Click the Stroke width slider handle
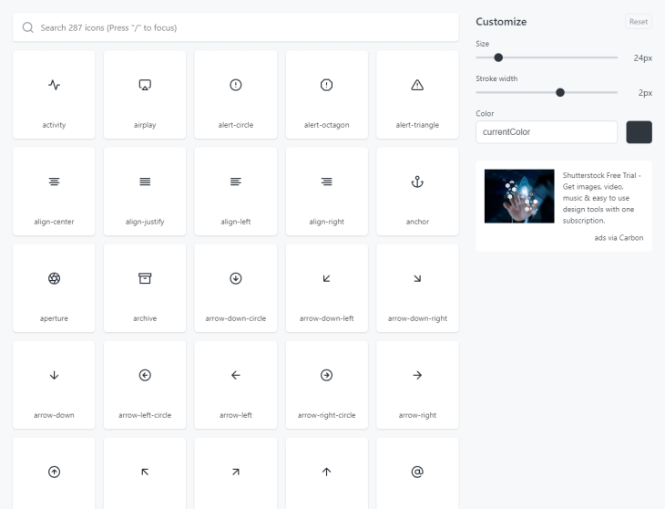 [x=560, y=92]
